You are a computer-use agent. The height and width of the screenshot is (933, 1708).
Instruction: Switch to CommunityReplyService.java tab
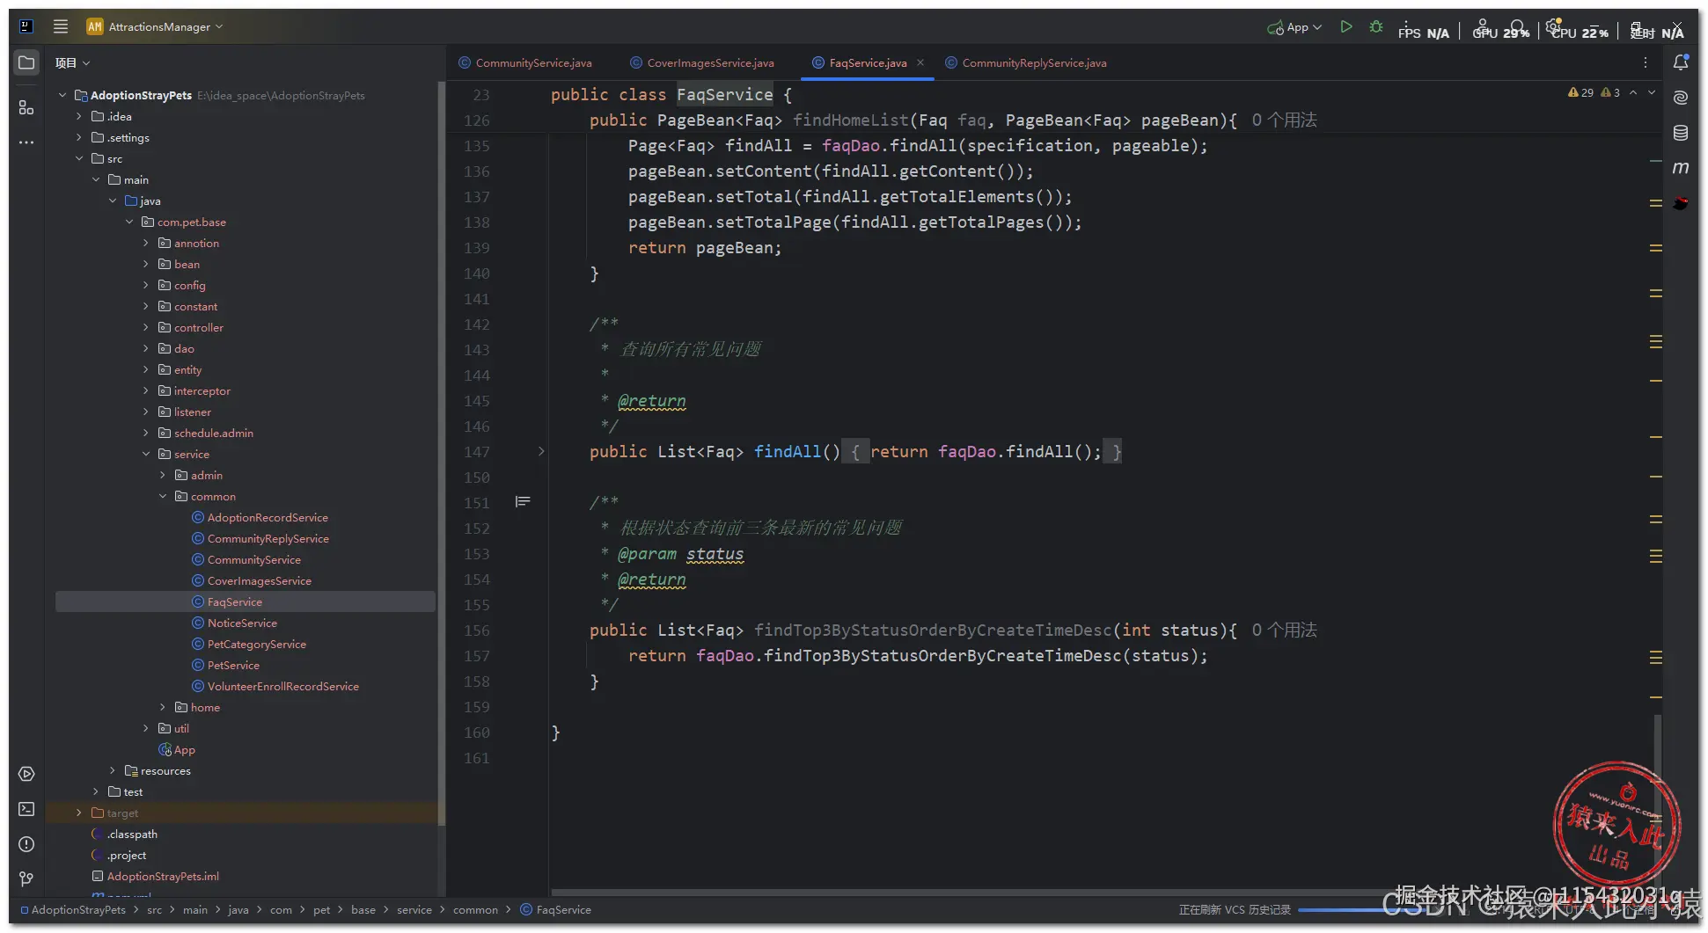(x=1026, y=63)
